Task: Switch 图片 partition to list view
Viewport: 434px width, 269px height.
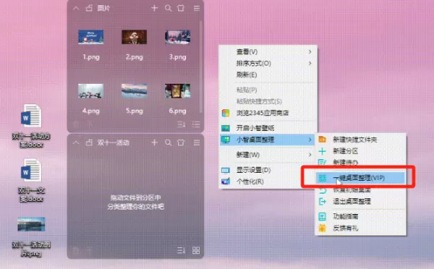Action: pyautogui.click(x=196, y=124)
